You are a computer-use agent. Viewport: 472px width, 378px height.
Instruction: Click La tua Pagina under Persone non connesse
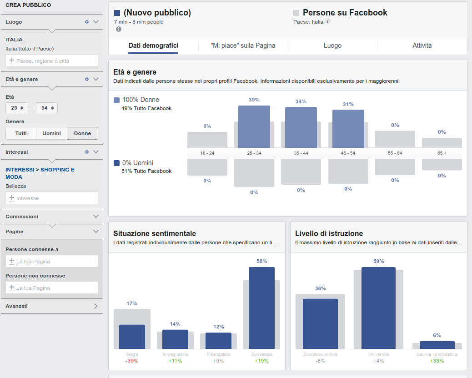click(52, 287)
